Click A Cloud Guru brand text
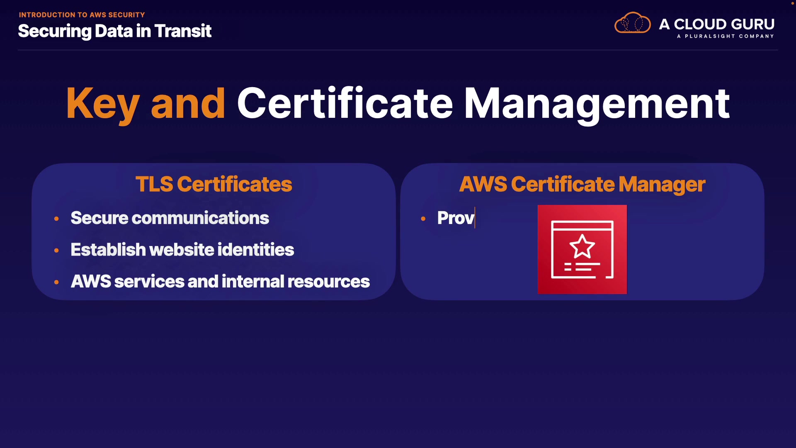Screen dimensions: 796x448 tap(716, 24)
